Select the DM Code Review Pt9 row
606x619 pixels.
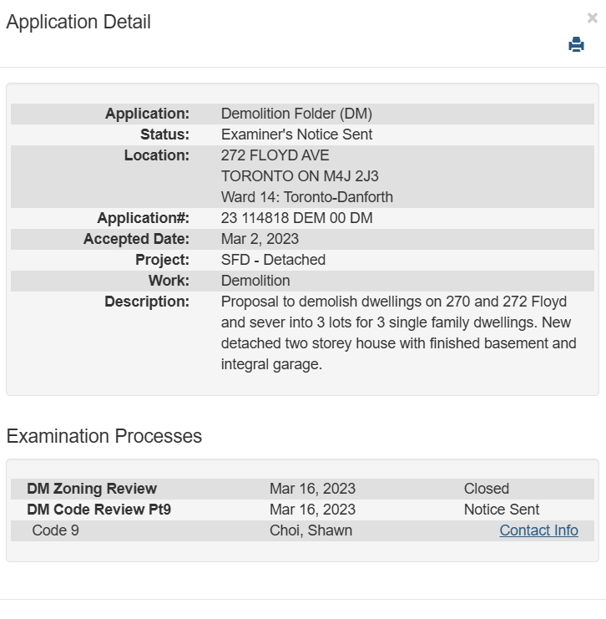point(98,510)
